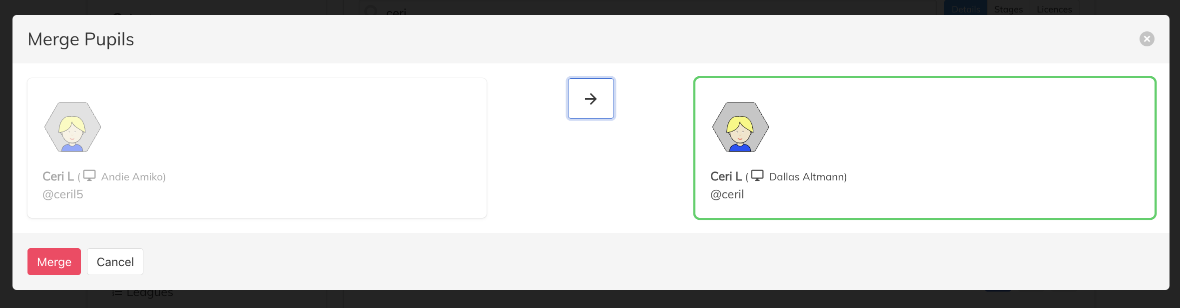Click the dark-blue shirt pupil avatar
The image size is (1180, 308).
click(740, 127)
